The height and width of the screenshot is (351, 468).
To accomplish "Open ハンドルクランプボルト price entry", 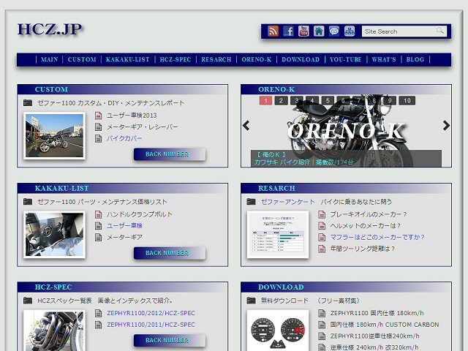I will click(x=140, y=214).
